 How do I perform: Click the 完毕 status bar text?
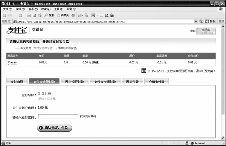(x=8, y=143)
